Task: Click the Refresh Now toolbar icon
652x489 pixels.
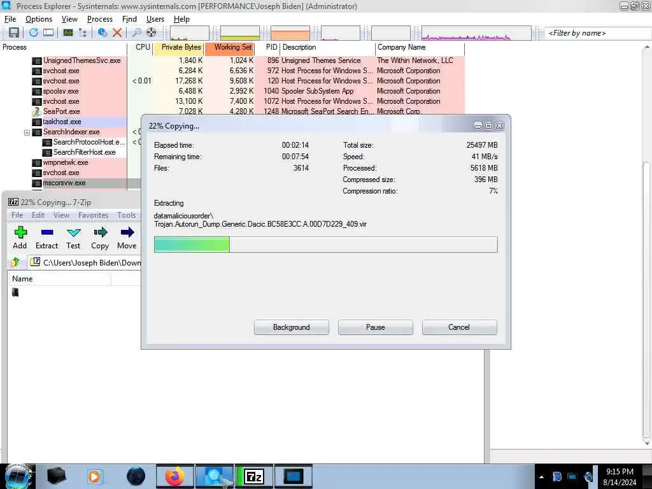Action: (34, 32)
